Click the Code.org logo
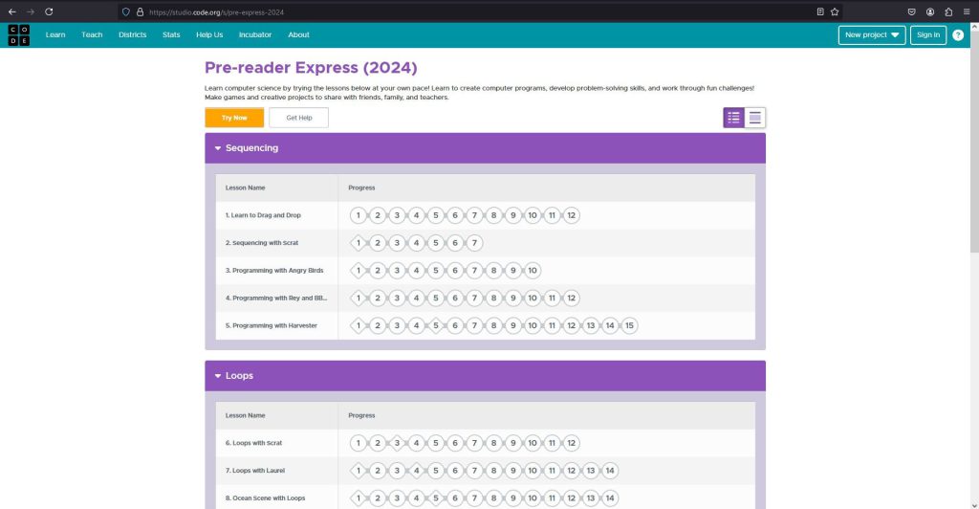 point(19,35)
